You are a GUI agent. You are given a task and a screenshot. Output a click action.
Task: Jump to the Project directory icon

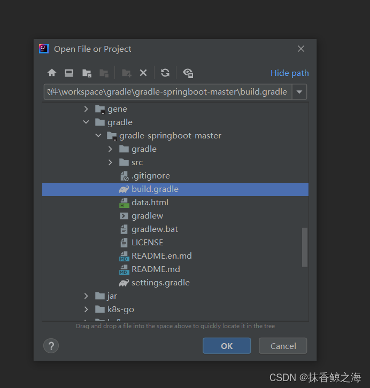point(87,73)
